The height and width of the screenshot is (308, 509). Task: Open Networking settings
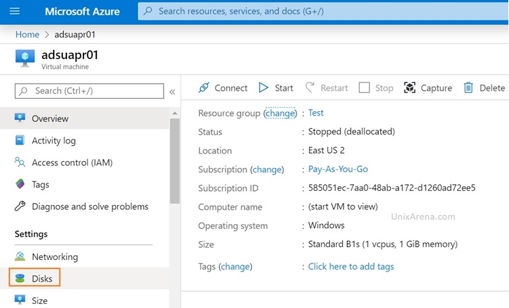point(85,257)
